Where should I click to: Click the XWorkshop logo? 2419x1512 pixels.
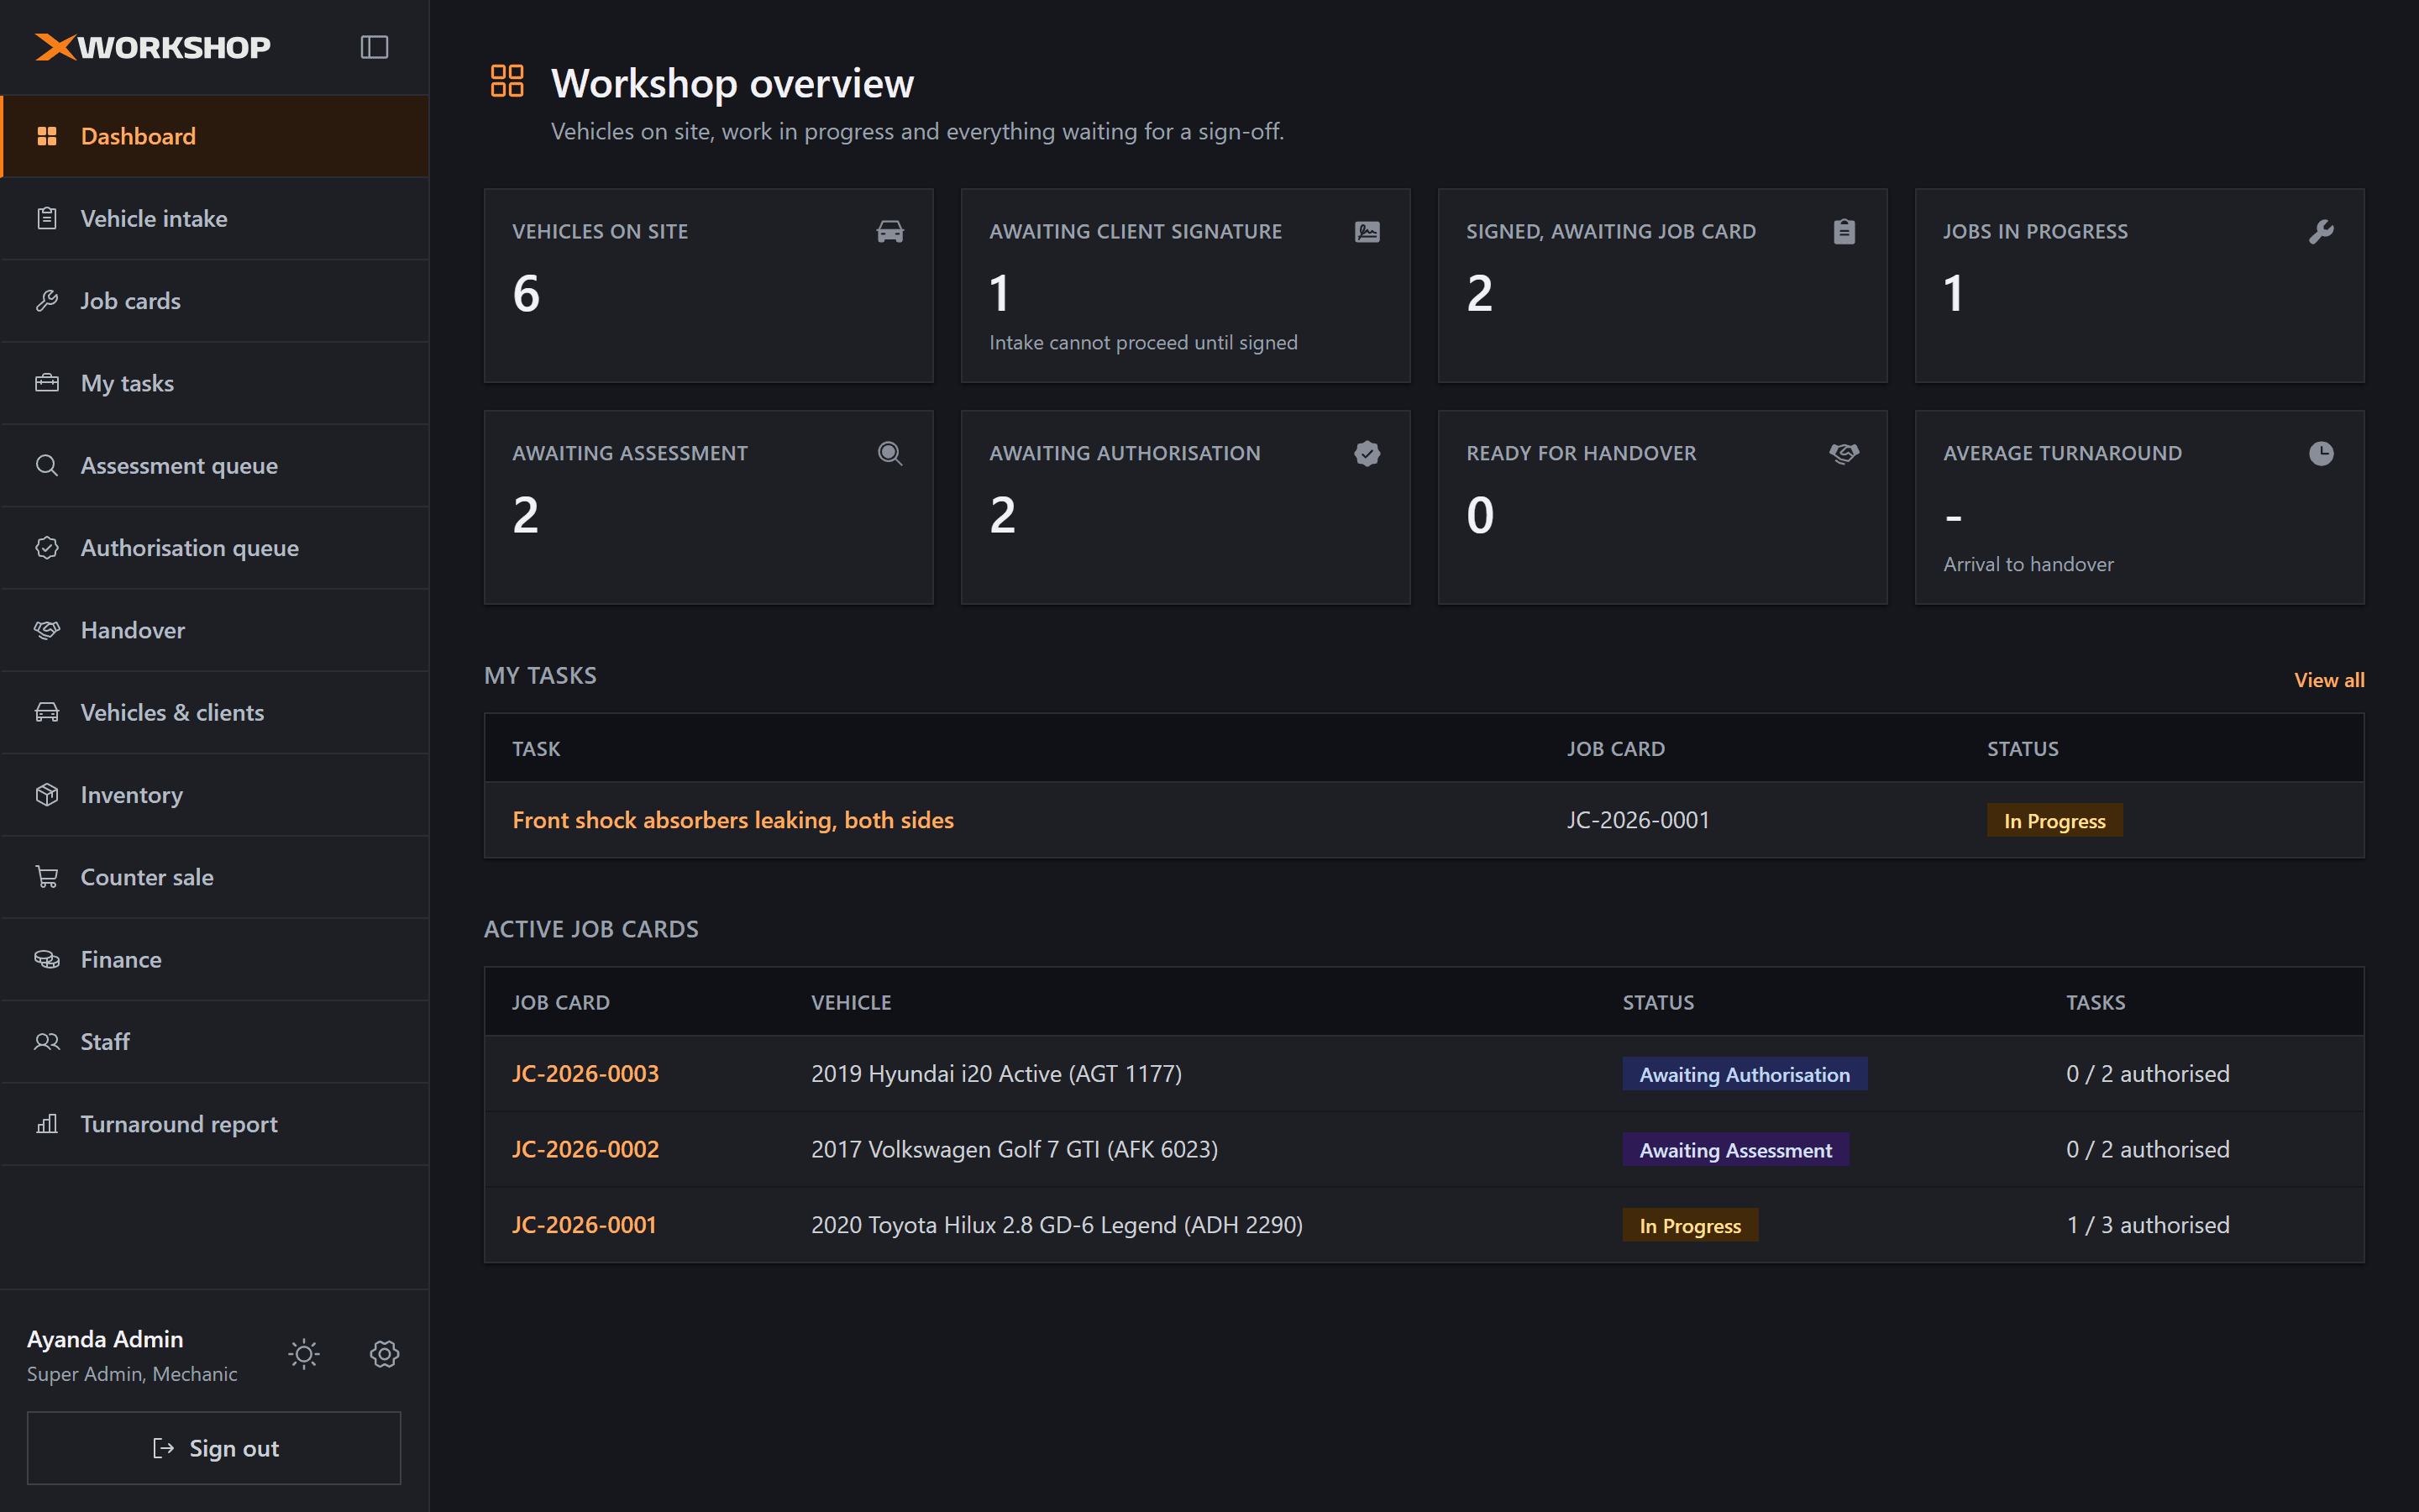(153, 47)
